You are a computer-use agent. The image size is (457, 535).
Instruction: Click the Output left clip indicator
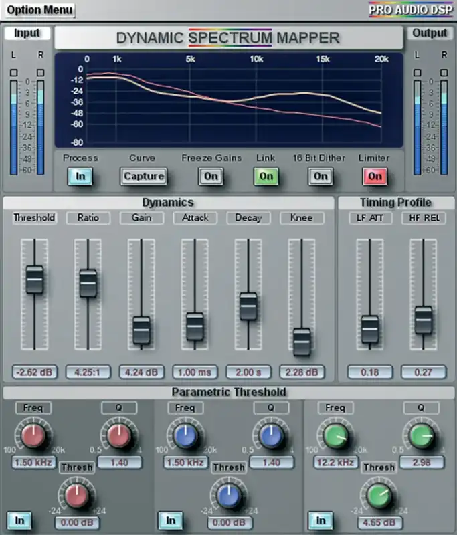tap(417, 73)
